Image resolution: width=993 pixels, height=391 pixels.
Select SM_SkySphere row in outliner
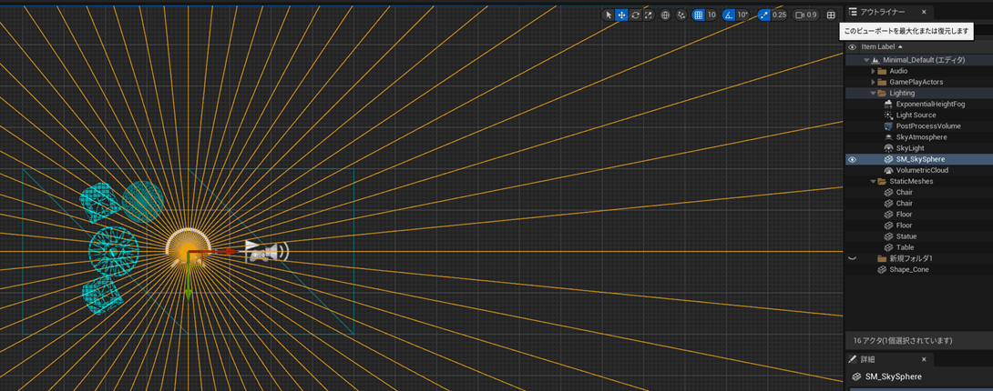(919, 159)
